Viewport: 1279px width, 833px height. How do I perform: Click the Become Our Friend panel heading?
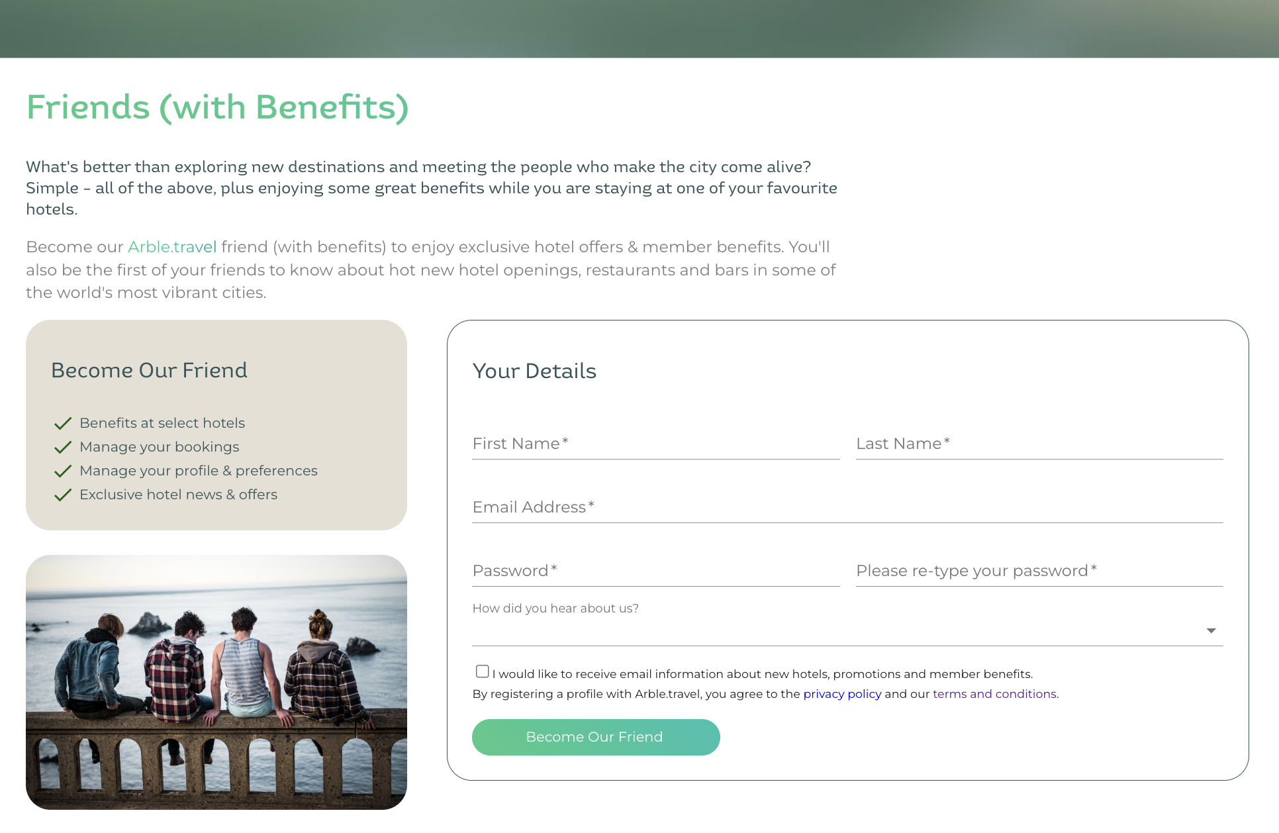149,370
